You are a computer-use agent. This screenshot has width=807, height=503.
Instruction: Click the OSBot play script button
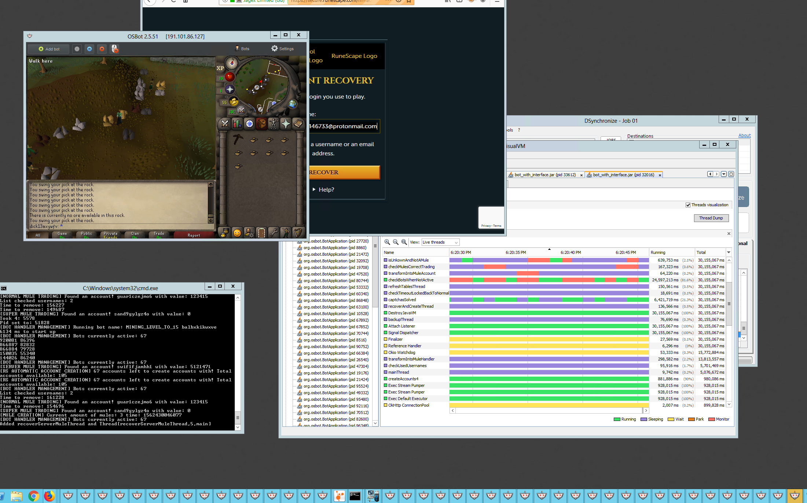pyautogui.click(x=77, y=49)
